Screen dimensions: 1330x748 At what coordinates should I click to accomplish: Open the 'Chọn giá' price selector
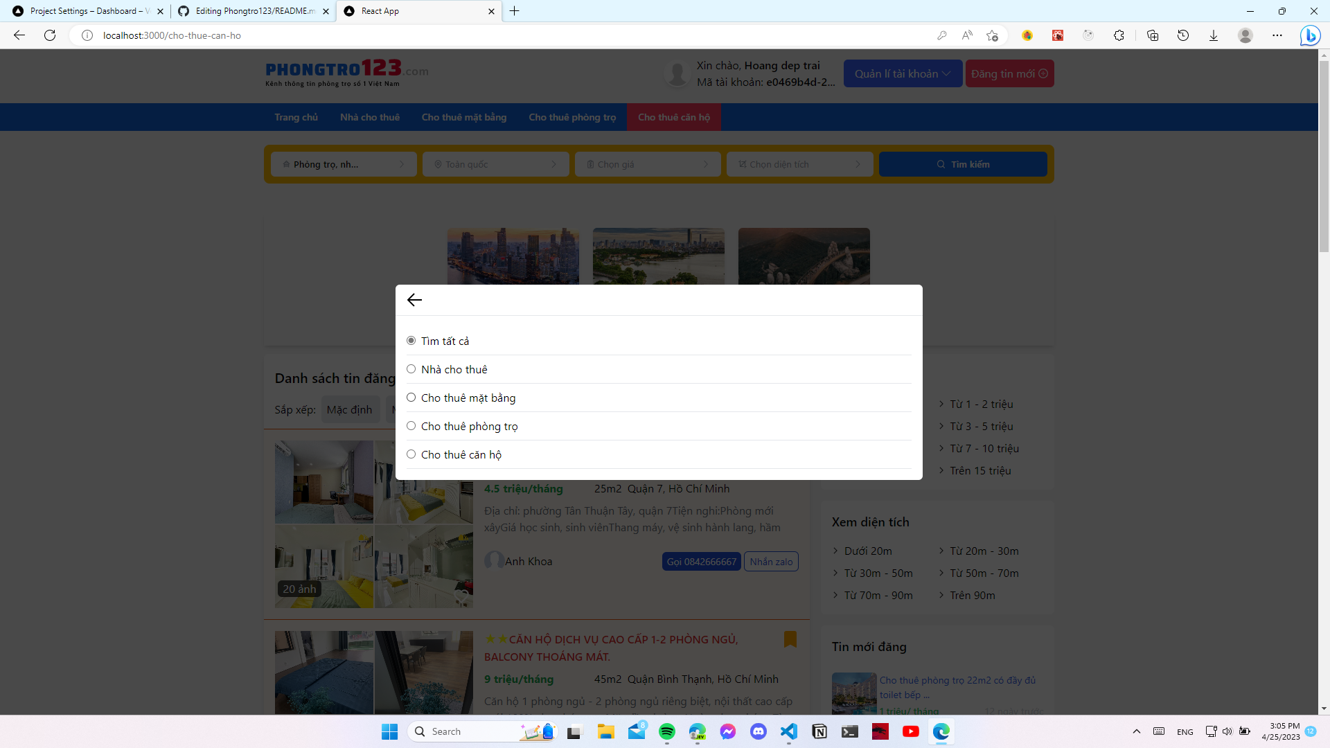pyautogui.click(x=648, y=164)
